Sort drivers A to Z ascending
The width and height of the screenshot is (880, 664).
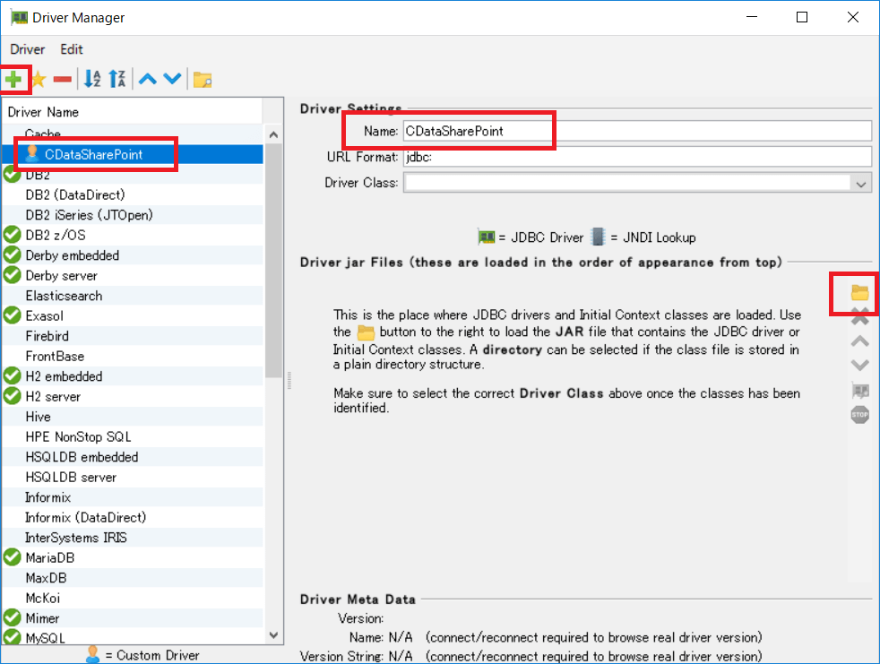(x=92, y=79)
